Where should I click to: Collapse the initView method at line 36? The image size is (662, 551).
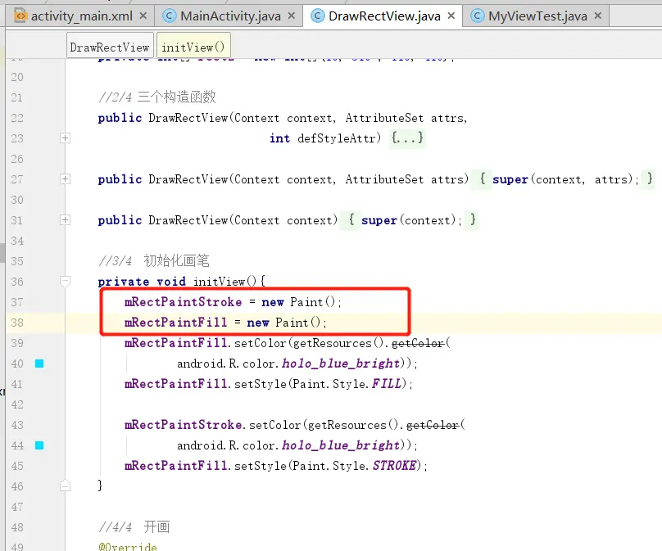pyautogui.click(x=65, y=282)
